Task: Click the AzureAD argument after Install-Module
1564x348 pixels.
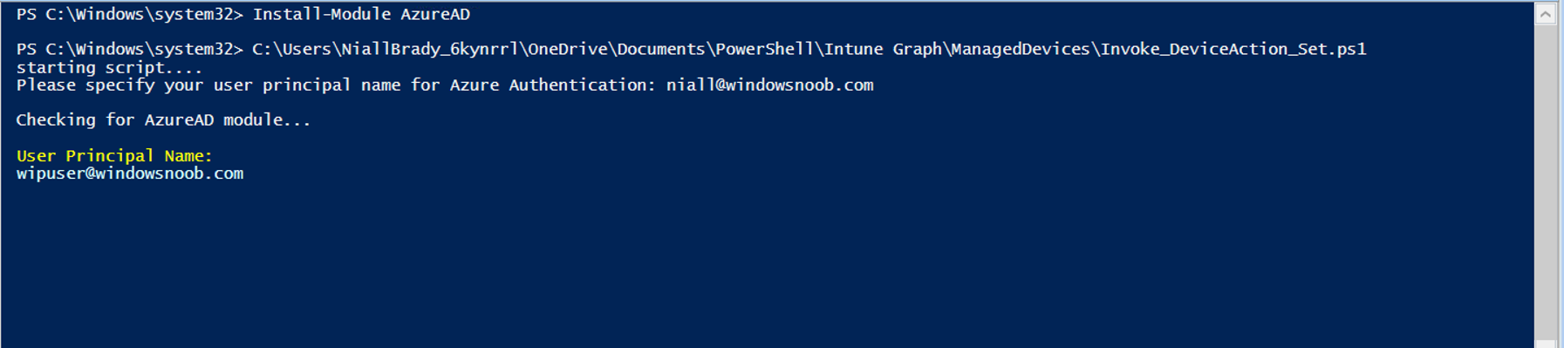Action: pos(435,15)
